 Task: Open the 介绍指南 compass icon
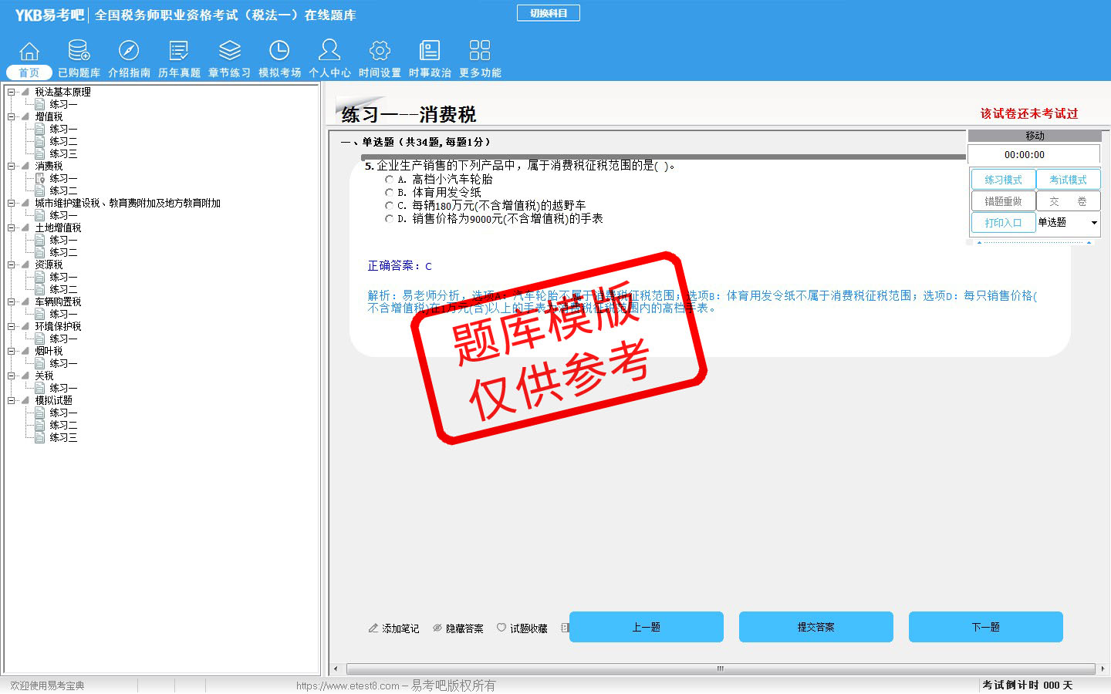129,52
